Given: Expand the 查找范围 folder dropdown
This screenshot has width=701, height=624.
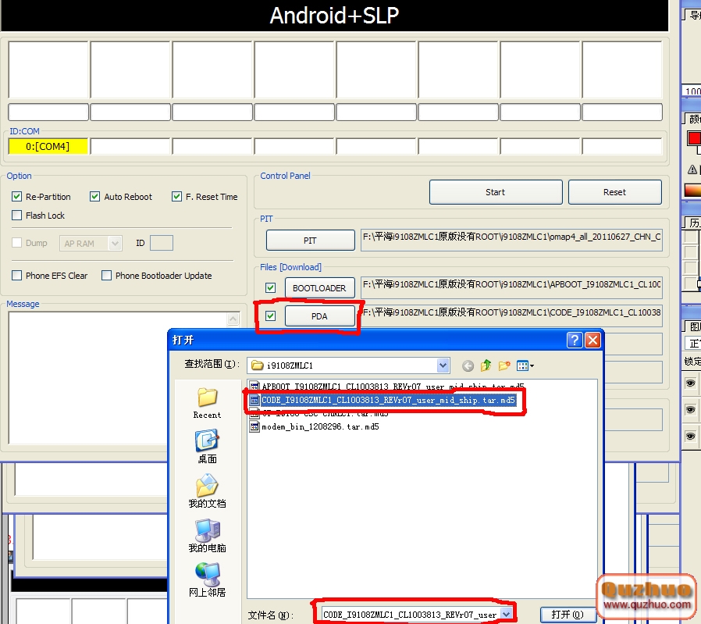Looking at the screenshot, I should coord(443,365).
